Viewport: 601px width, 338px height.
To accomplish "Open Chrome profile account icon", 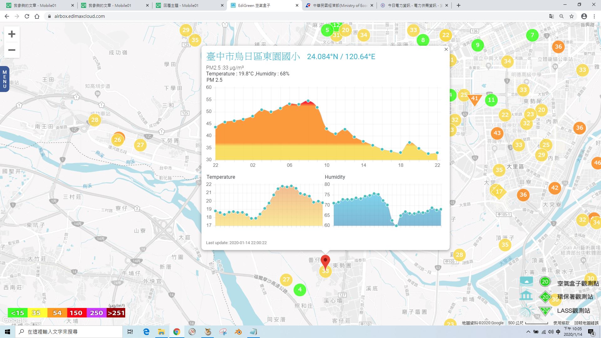I will pos(584,16).
